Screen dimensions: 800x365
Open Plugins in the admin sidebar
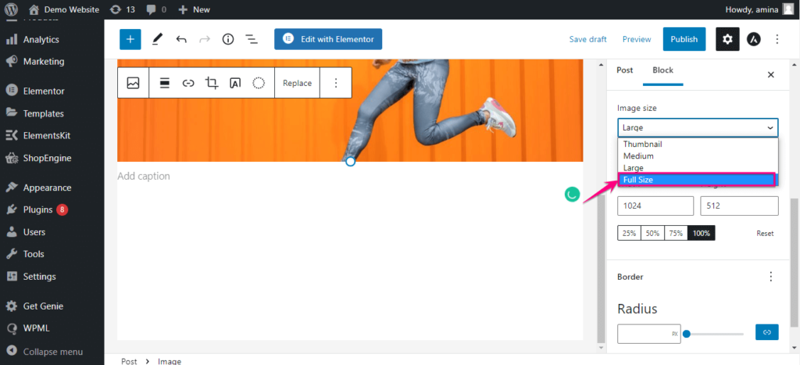(37, 209)
